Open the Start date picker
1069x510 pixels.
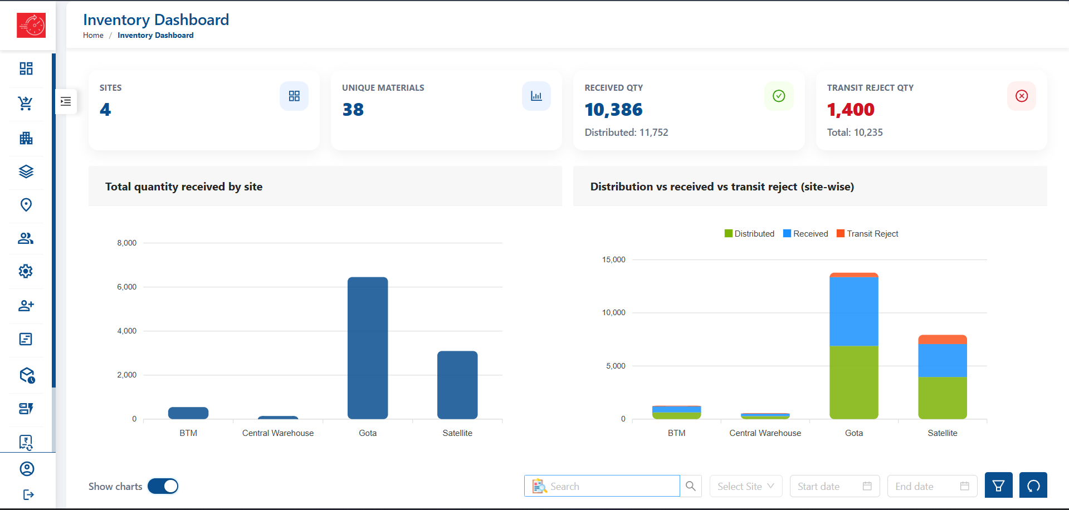834,486
